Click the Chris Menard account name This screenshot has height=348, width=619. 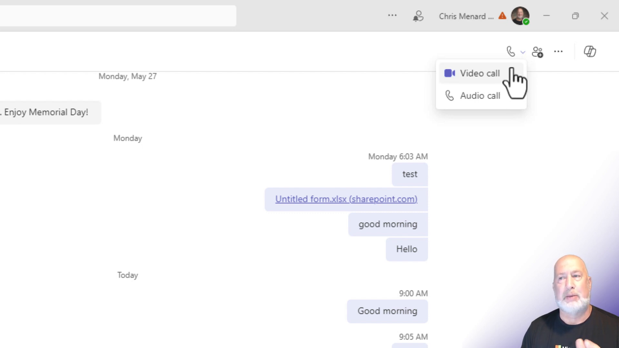click(466, 16)
